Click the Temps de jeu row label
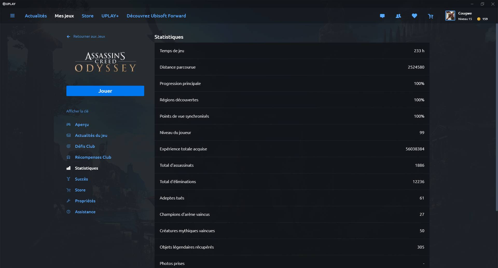Viewport: 498px width, 268px height. (x=172, y=51)
